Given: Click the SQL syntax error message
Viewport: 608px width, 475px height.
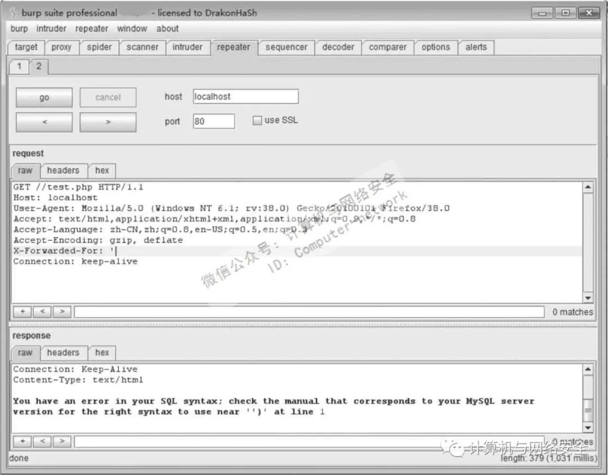Looking at the screenshot, I should tap(274, 406).
